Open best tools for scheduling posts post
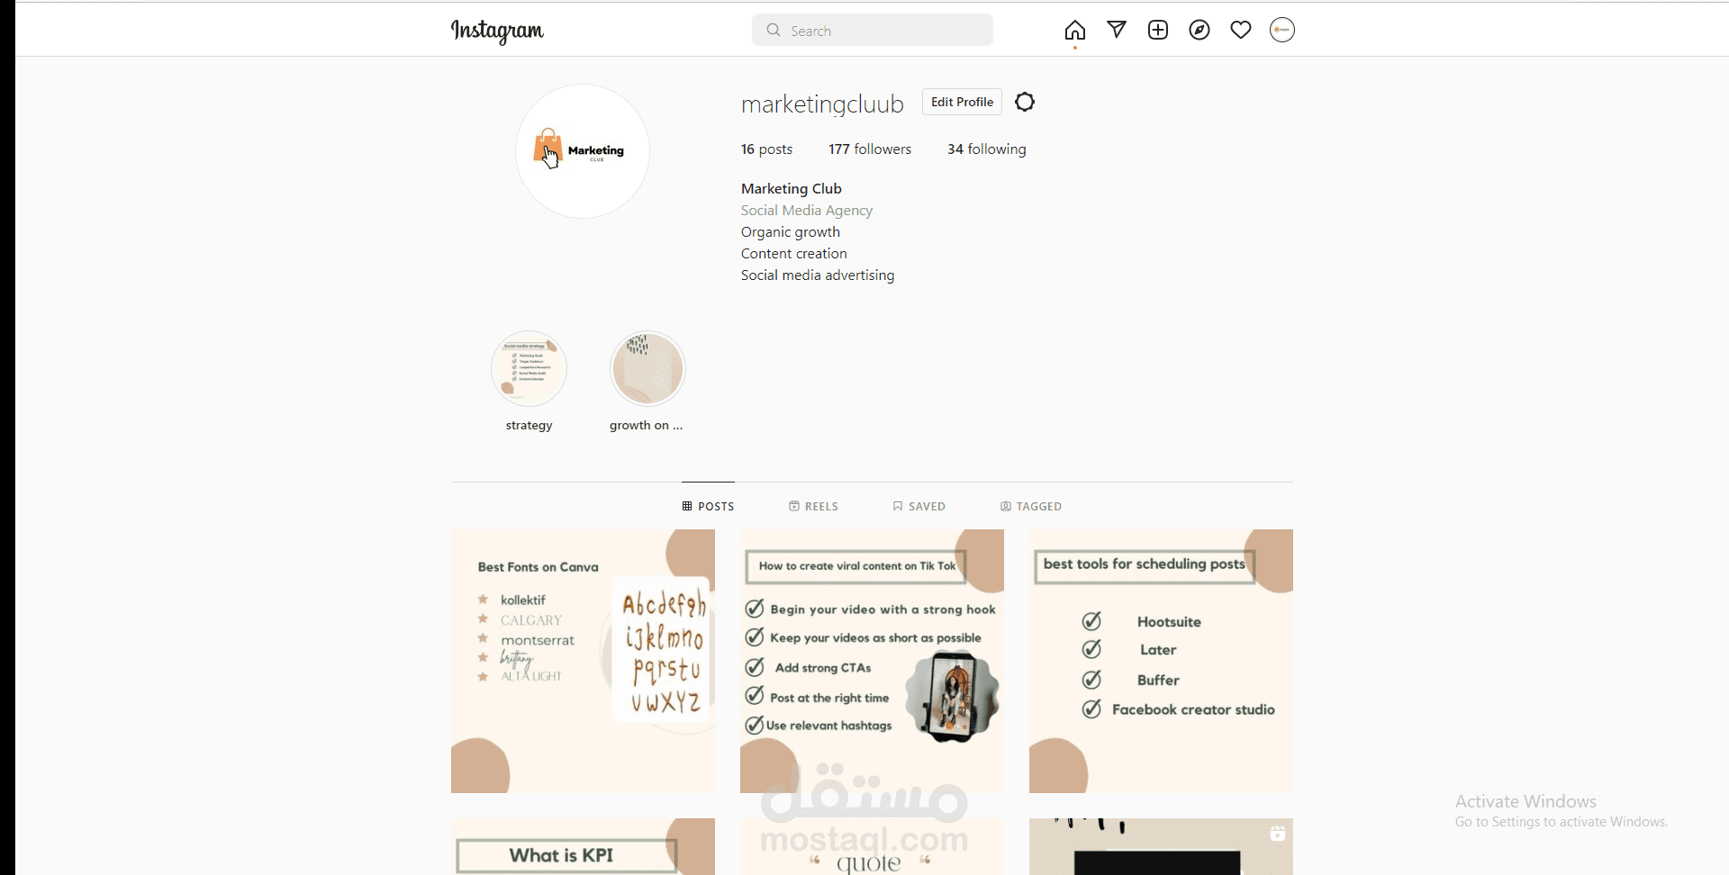 pyautogui.click(x=1161, y=661)
